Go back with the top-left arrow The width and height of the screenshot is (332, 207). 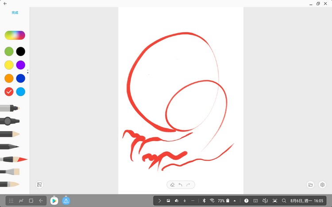5,4
